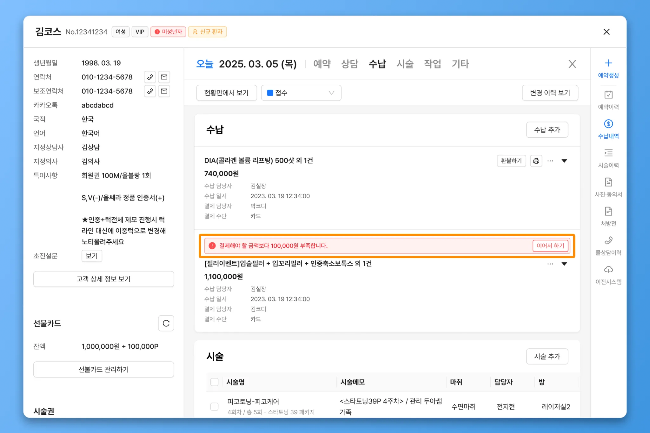Collapse the DIA 콜라겐 payment entry arrow
This screenshot has height=433, width=650.
coord(564,161)
